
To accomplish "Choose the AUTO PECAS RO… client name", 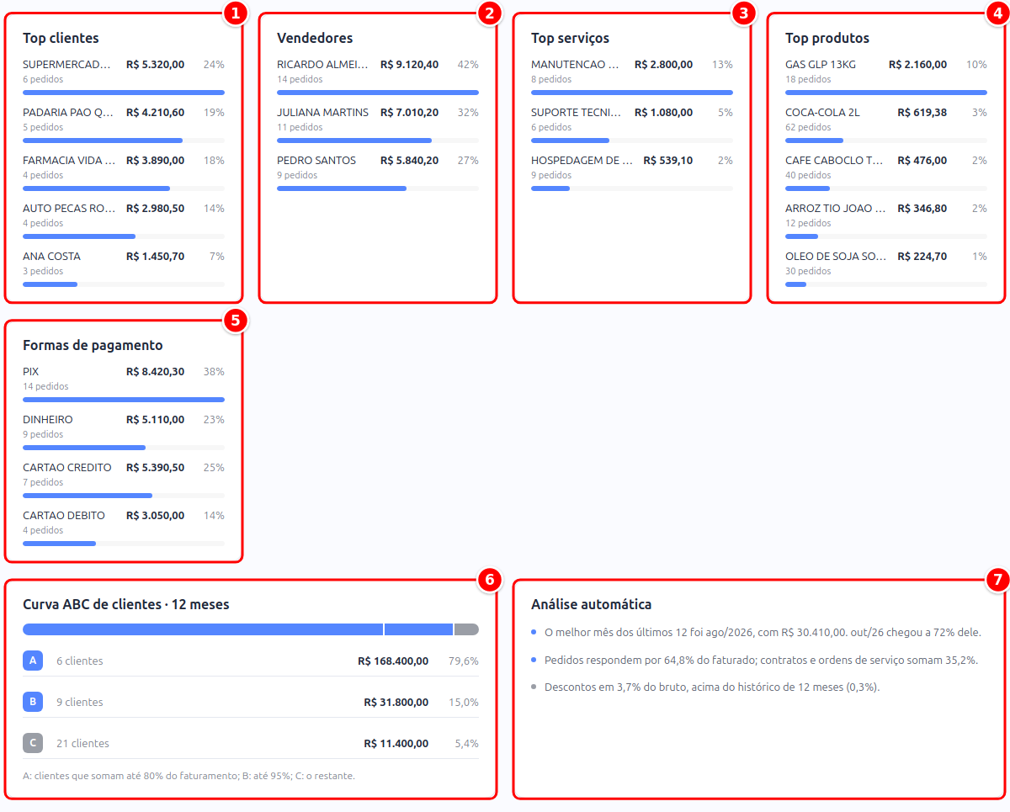I will 69,209.
